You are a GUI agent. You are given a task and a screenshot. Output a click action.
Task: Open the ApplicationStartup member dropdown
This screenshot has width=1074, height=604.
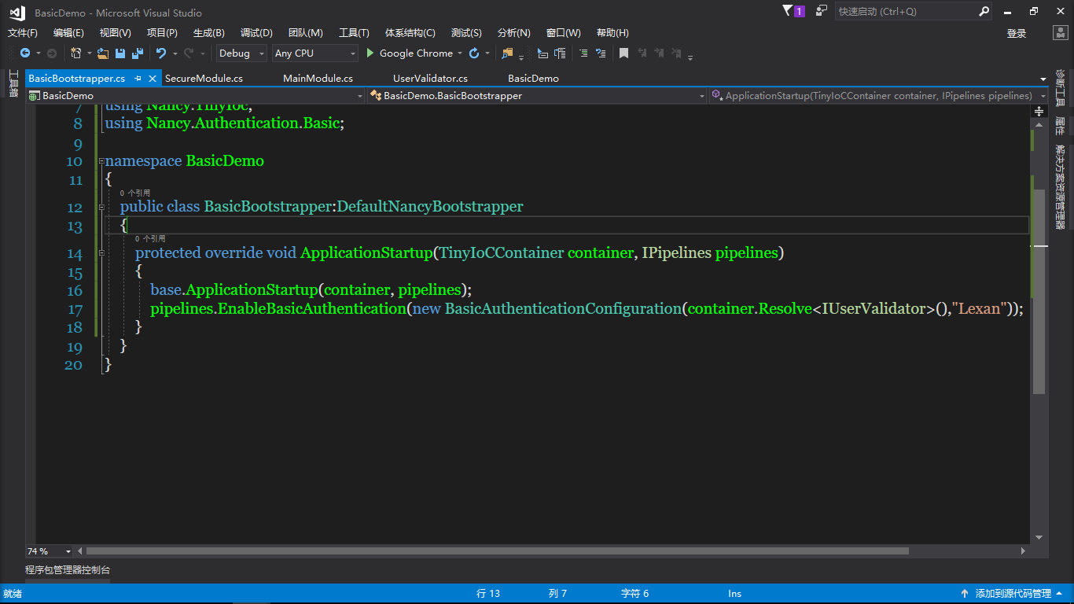pos(878,96)
